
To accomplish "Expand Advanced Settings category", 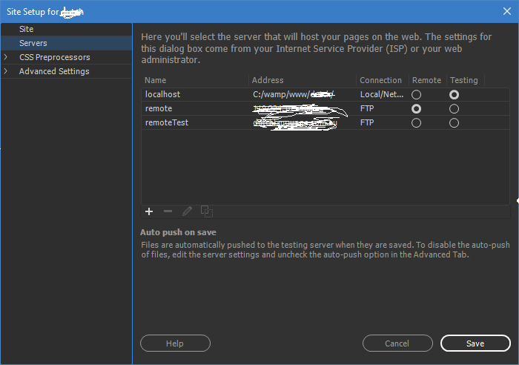I will pos(6,71).
